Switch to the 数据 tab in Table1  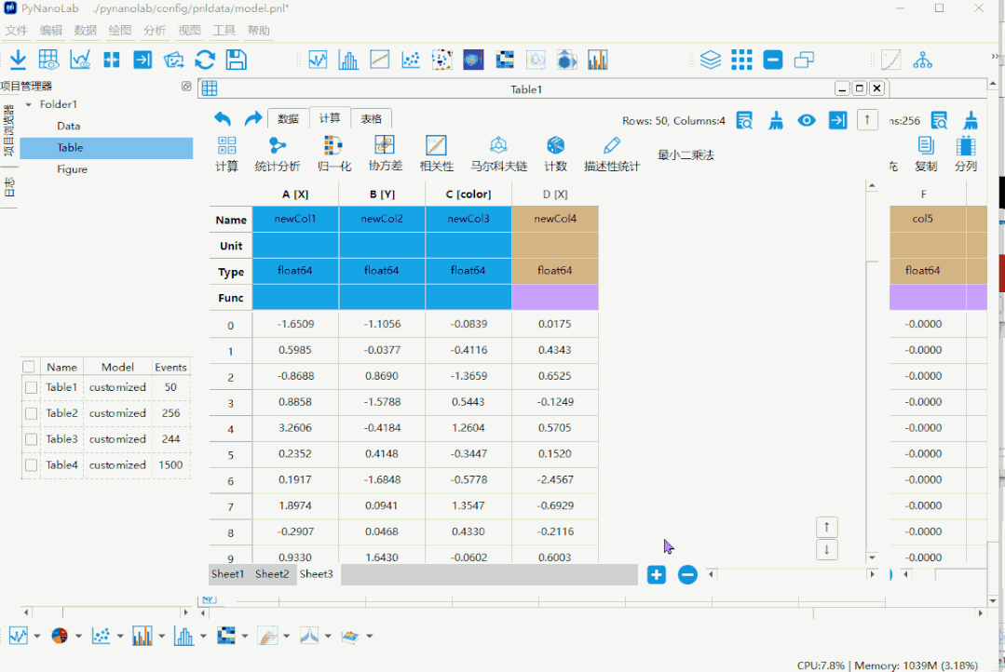tap(289, 118)
